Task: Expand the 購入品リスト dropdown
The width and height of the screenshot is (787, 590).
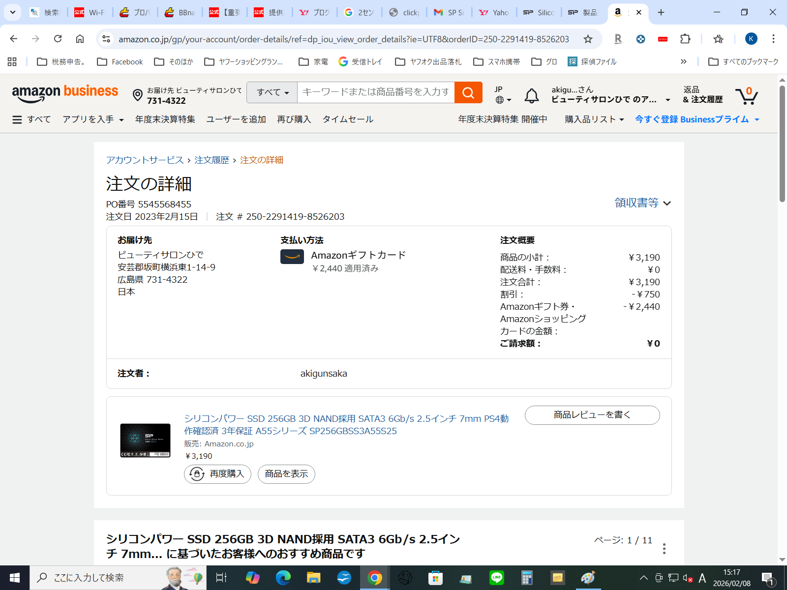Action: [x=594, y=119]
